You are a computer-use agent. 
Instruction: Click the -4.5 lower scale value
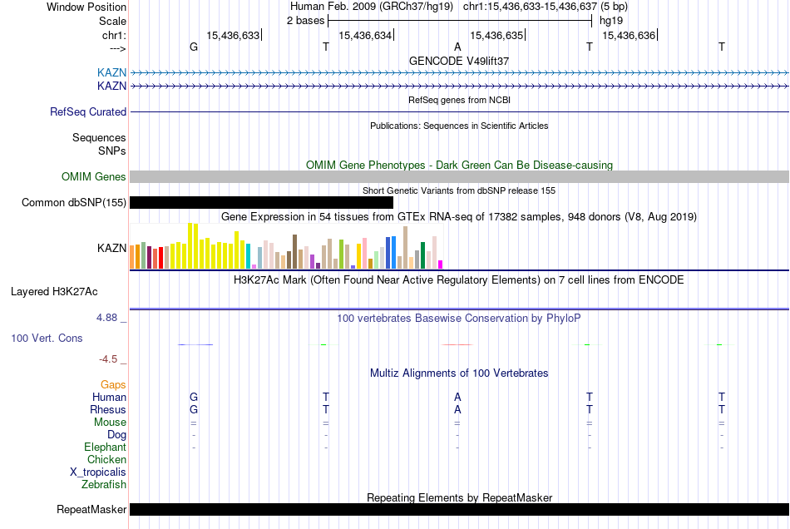point(108,359)
